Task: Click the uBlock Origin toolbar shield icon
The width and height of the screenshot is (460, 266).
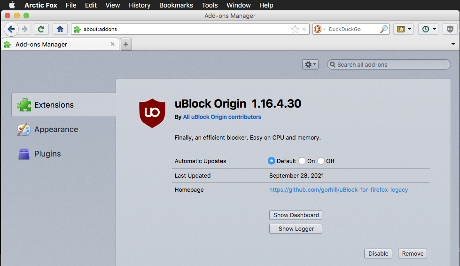Action: coord(450,29)
